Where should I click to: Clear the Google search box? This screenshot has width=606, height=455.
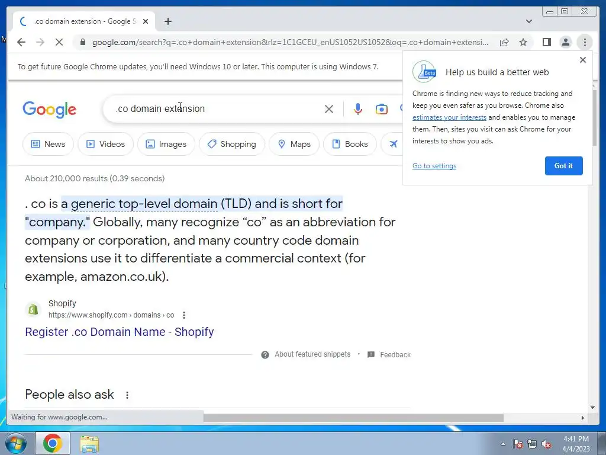[x=329, y=109]
